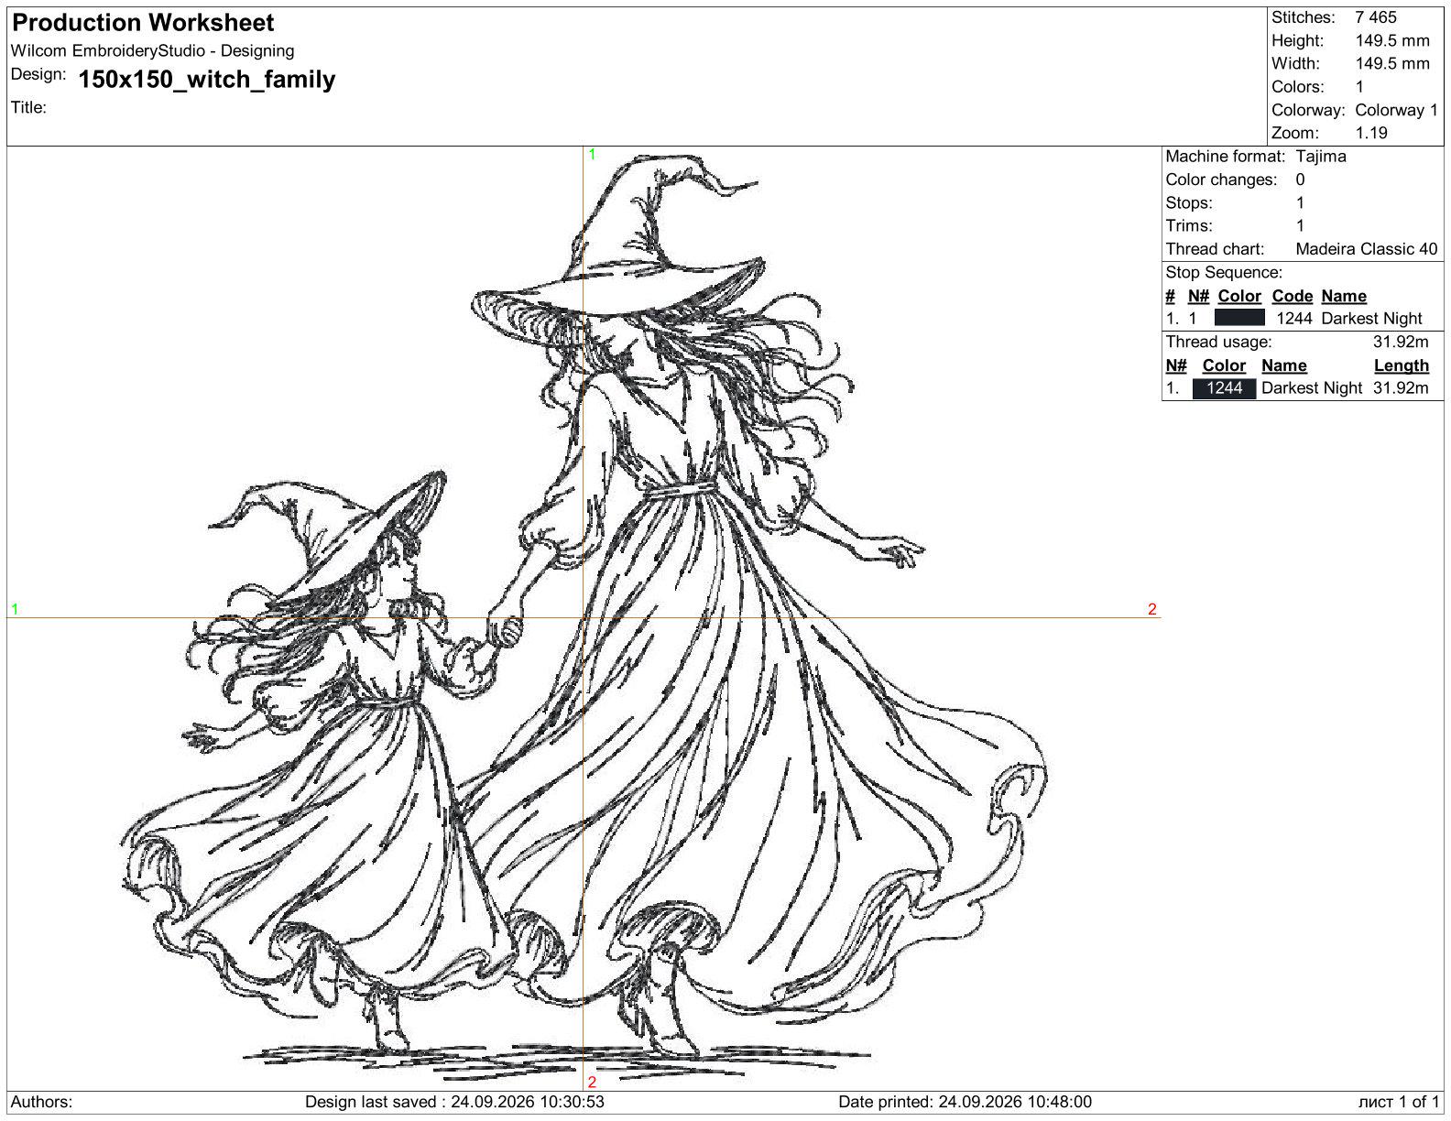1451x1121 pixels.
Task: Click the Height label in the header
Action: pos(1297,40)
